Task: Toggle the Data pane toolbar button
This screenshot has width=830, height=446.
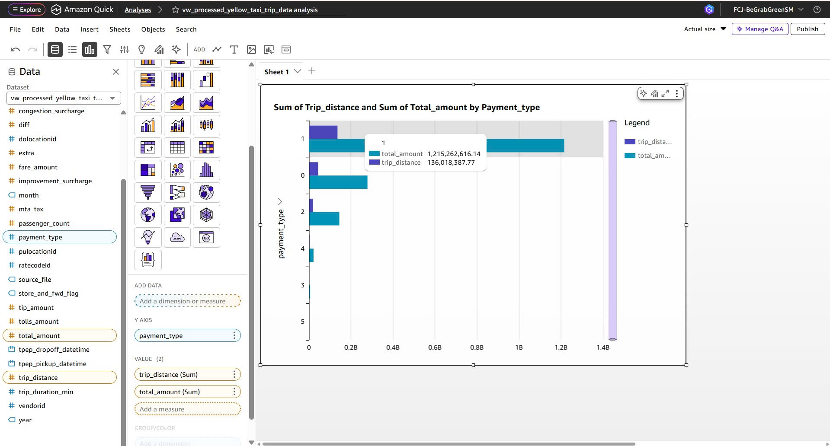Action: 55,50
